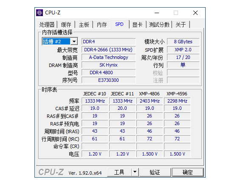Open the 主板 tab
This screenshot has height=184, width=232.
click(84, 25)
